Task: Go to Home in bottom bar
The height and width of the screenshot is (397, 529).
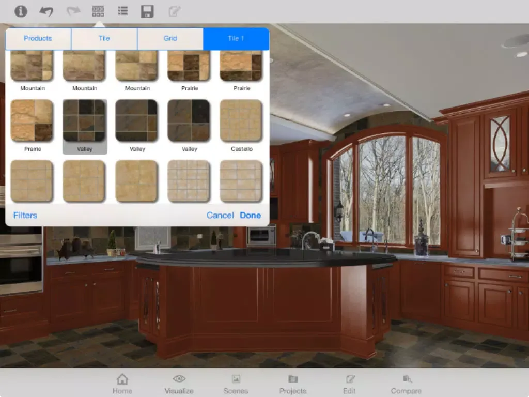Action: click(122, 384)
